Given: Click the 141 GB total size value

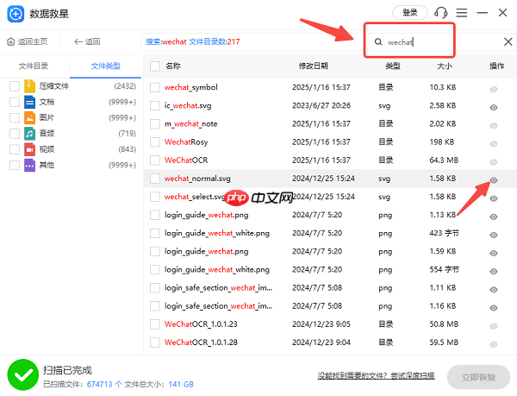Looking at the screenshot, I should coord(181,384).
